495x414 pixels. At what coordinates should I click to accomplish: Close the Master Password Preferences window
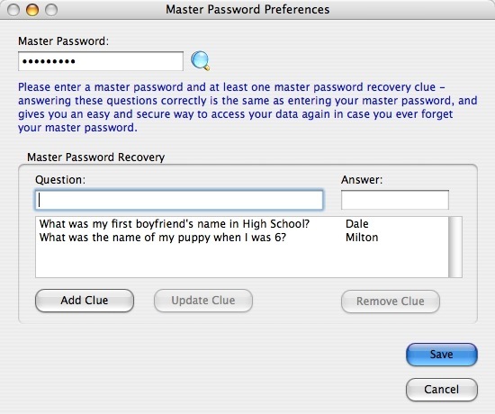click(x=13, y=10)
